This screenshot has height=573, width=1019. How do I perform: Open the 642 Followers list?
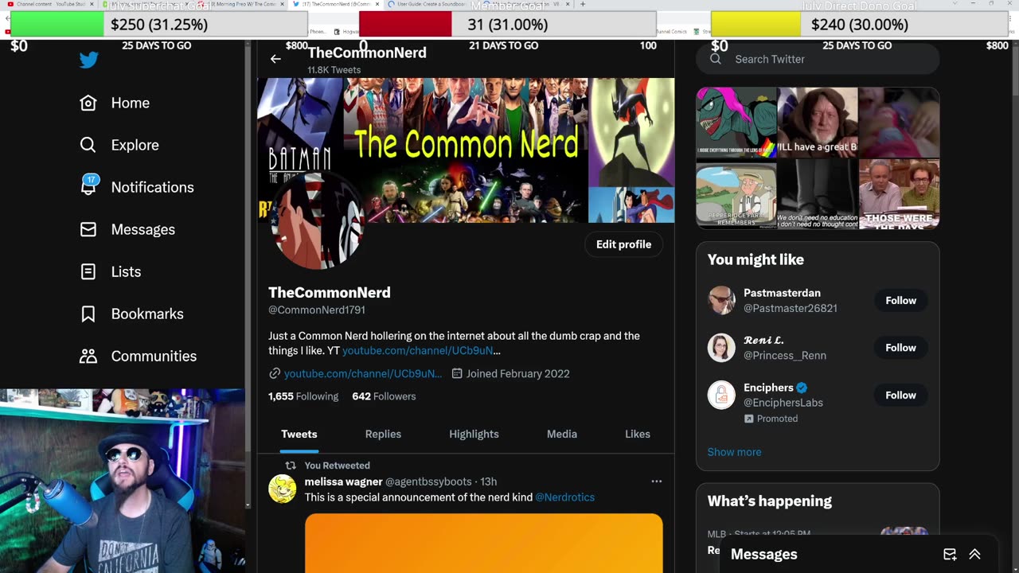384,396
